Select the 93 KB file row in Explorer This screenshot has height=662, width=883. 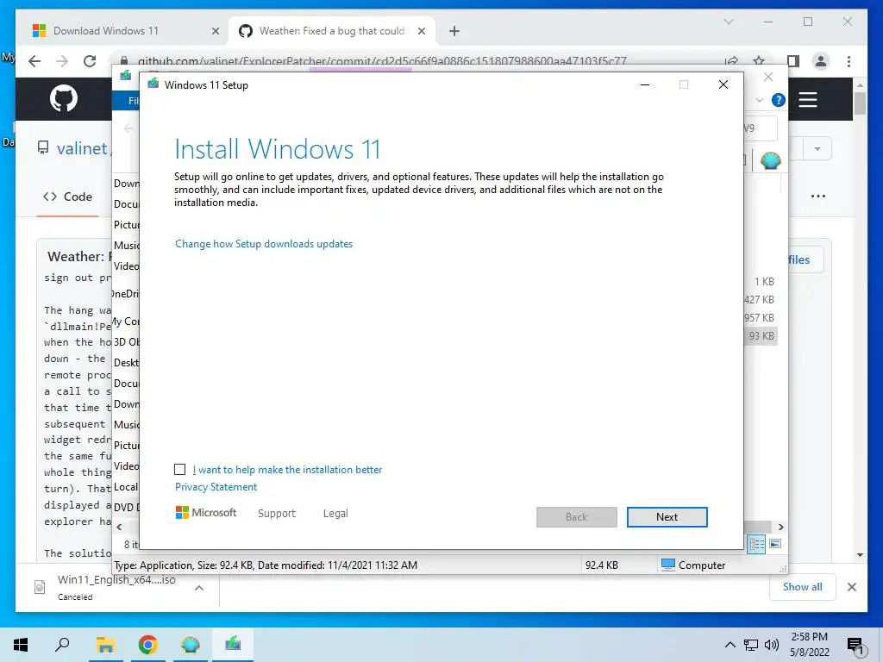click(x=761, y=336)
